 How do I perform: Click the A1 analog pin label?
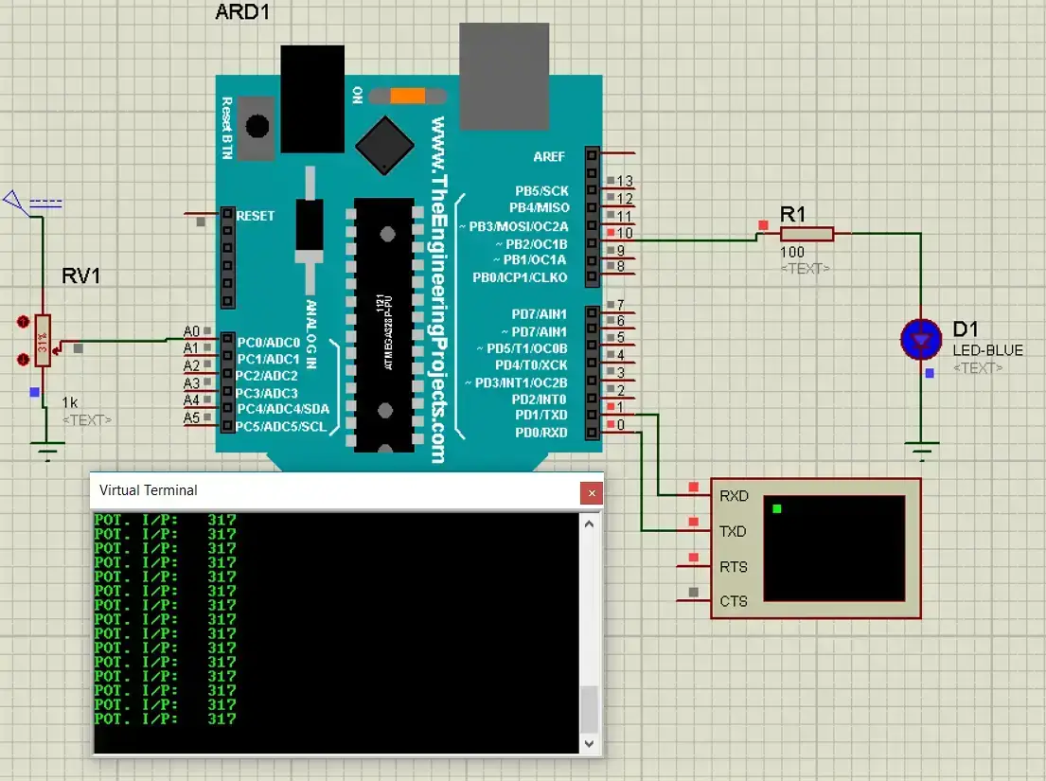pos(191,348)
